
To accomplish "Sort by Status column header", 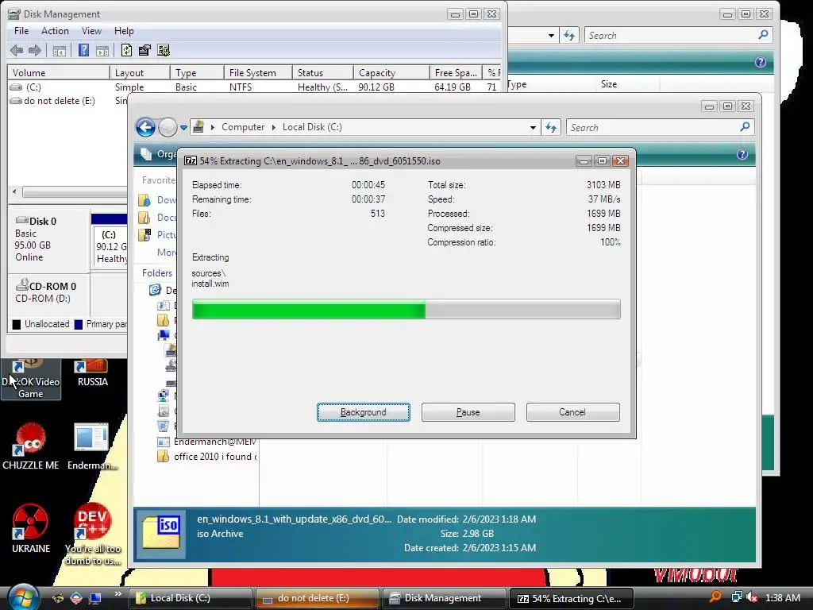I will pos(323,72).
